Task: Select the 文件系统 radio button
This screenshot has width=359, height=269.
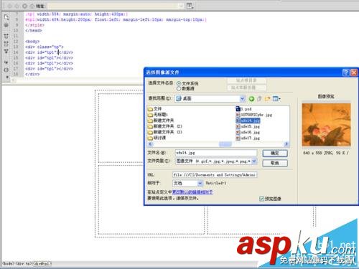Action: coord(179,83)
